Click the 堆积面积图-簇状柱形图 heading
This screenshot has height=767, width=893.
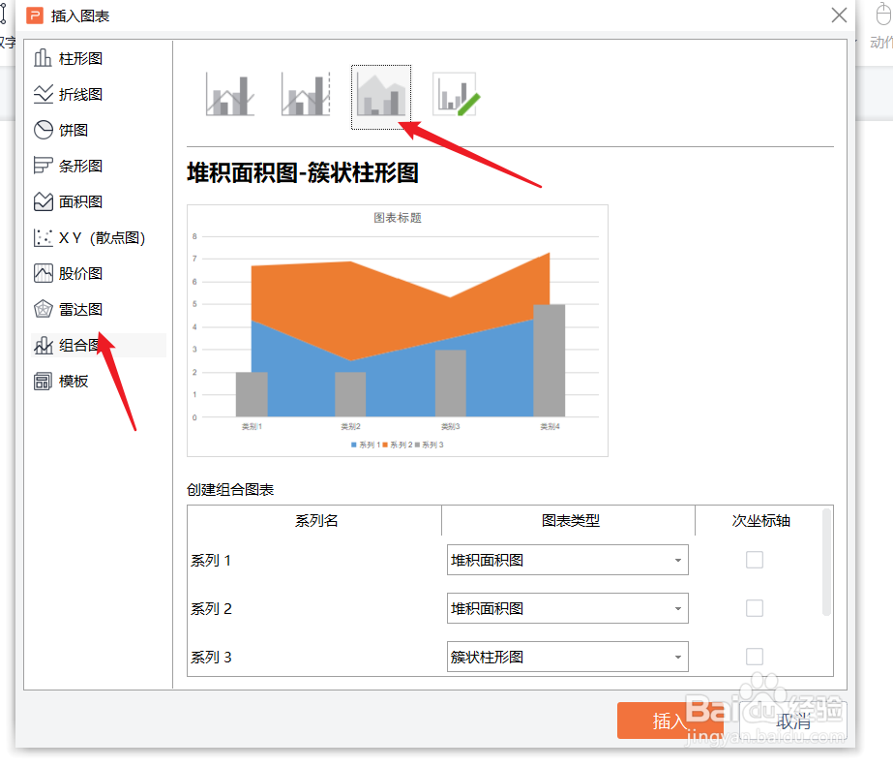[x=303, y=172]
